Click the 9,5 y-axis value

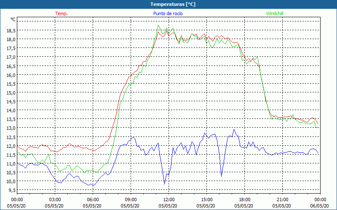[12, 190]
